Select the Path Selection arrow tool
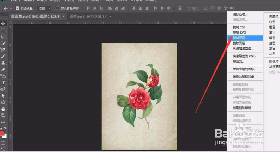Screen dimensions: 280x152 tap(3, 96)
